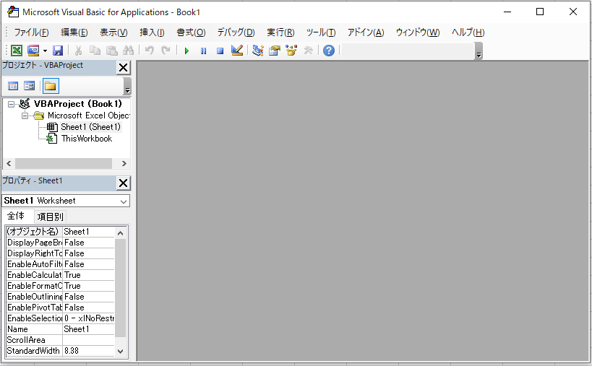Click the Name property Sheet1 value

point(88,329)
